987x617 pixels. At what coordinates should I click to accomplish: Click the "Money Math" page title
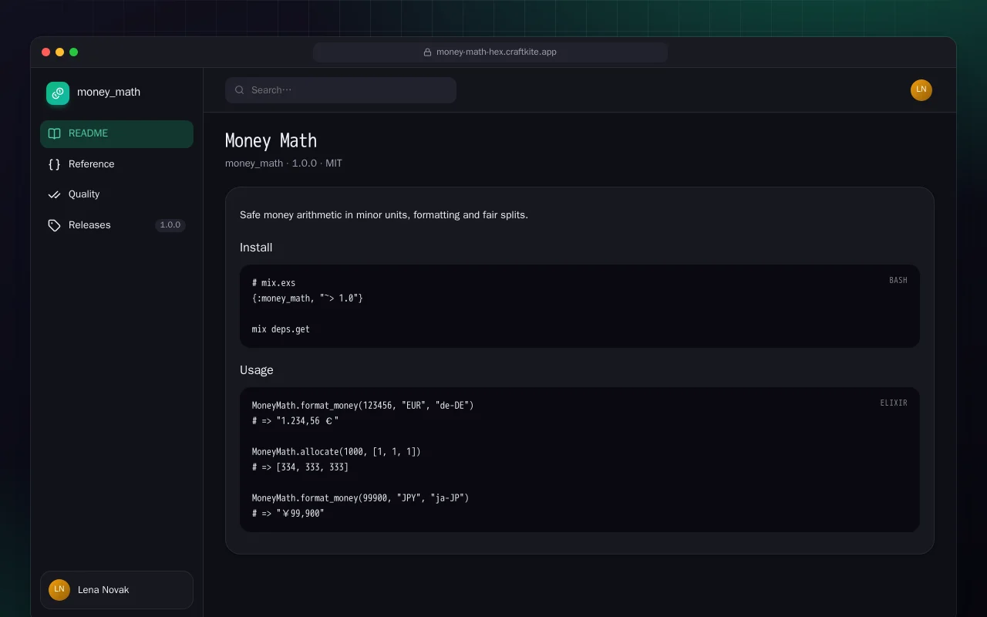pos(271,140)
